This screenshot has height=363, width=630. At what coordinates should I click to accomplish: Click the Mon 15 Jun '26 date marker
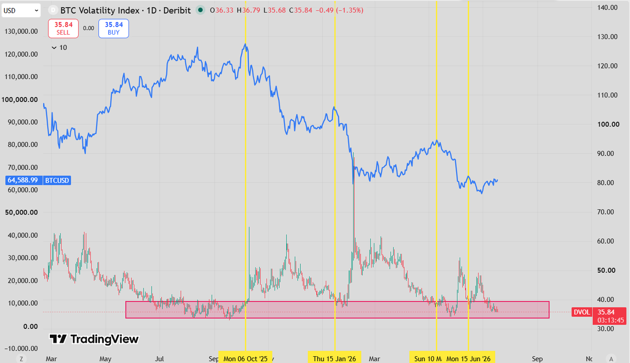(468, 358)
